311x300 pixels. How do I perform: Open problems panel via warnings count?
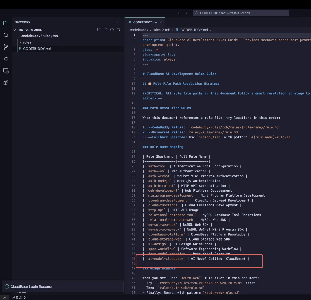22,297
